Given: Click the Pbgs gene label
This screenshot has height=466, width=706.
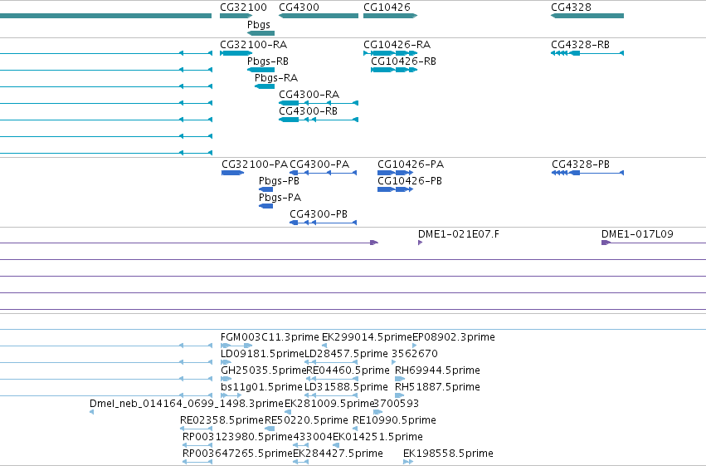Looking at the screenshot, I should coord(259,25).
